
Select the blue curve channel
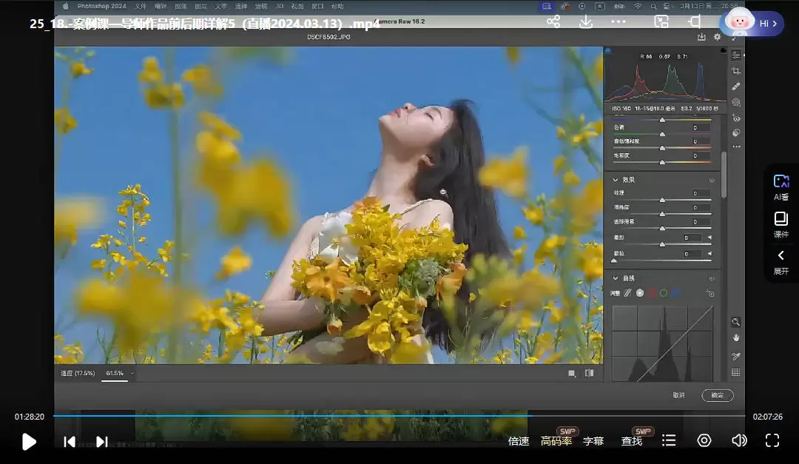[675, 293]
